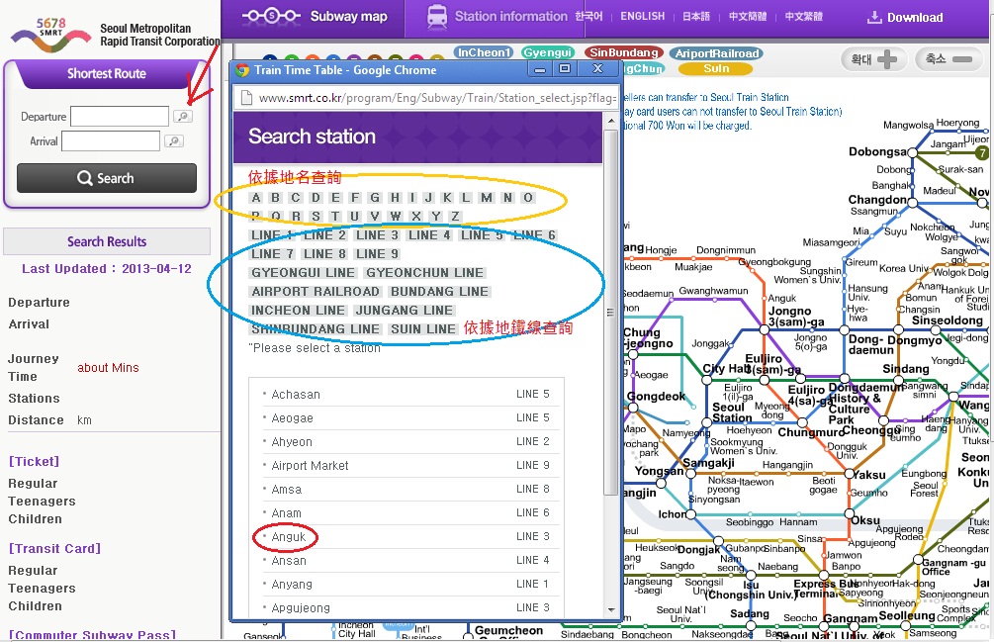Choose AIRPORT RAILROAD filter

tap(316, 292)
